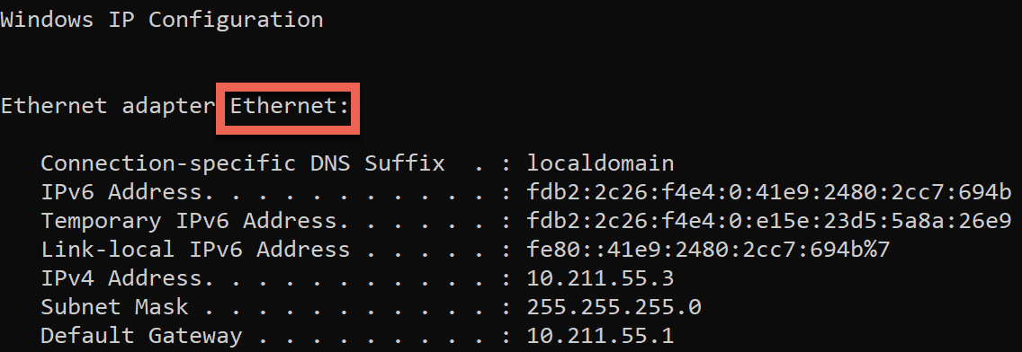
Task: Click the IPv4 value 10.211.55.3
Action: 600,278
